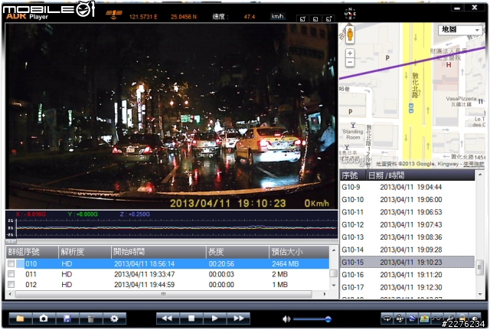The image size is (490, 330).
Task: Select clip G10-16 at 19:11:20
Action: pos(407,275)
